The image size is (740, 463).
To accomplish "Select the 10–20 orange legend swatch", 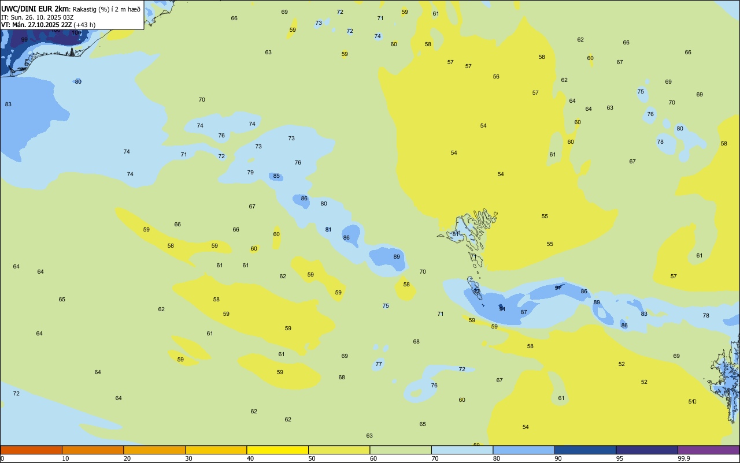I will 92,450.
